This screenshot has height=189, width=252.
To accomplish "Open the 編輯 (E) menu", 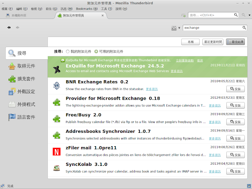I will (22, 9).
